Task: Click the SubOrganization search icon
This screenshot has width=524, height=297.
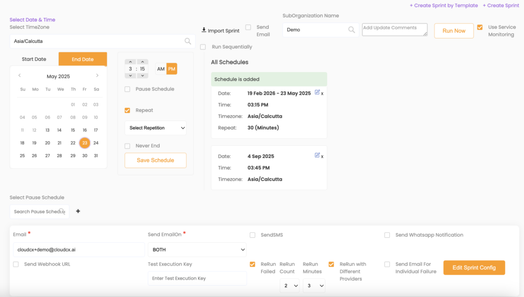Action: click(x=352, y=30)
